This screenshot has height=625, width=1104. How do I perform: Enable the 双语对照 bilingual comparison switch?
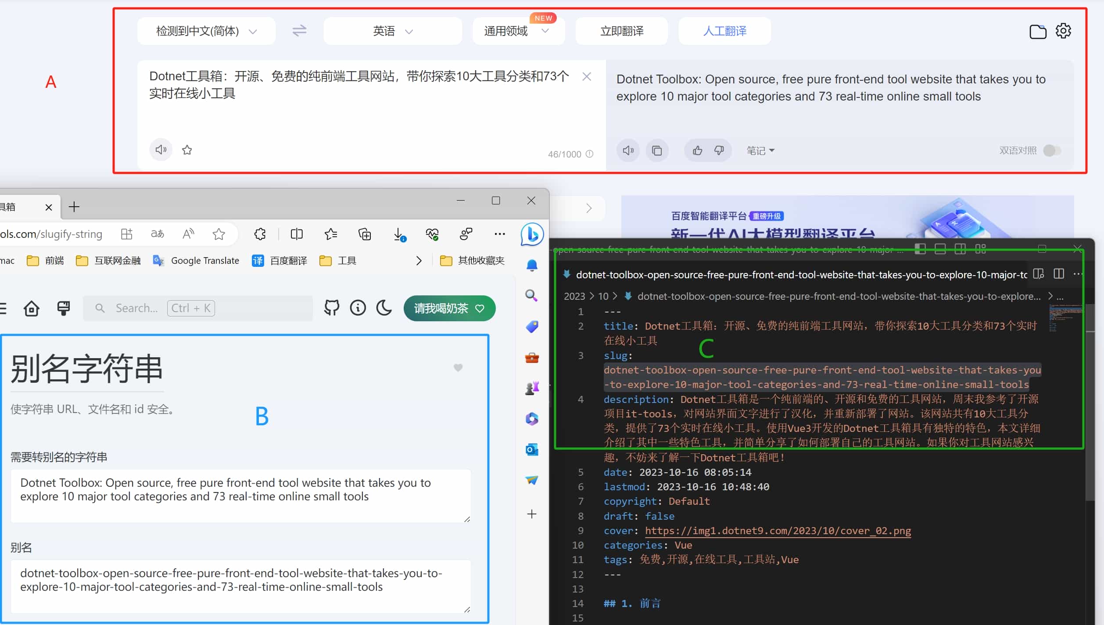pos(1052,150)
